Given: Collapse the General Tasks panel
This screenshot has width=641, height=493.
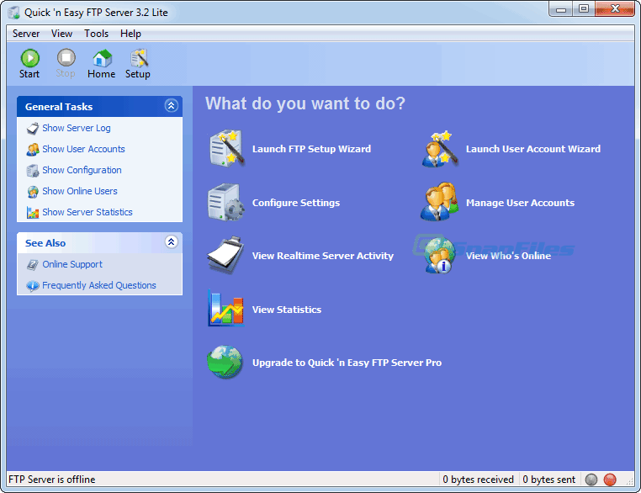Looking at the screenshot, I should (x=172, y=106).
